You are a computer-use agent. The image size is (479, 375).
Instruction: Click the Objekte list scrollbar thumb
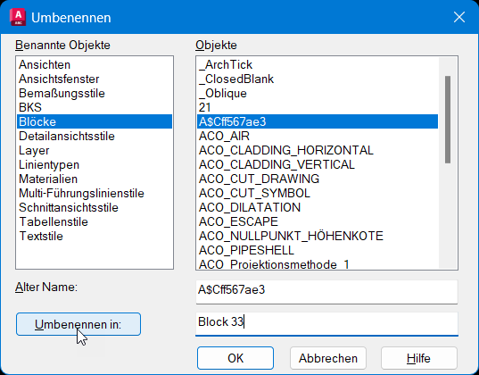tap(448, 120)
